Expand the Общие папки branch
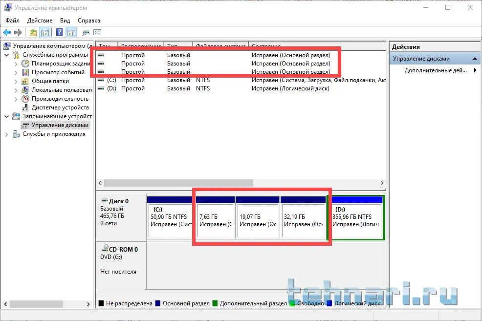482x321 pixels. tap(16, 82)
